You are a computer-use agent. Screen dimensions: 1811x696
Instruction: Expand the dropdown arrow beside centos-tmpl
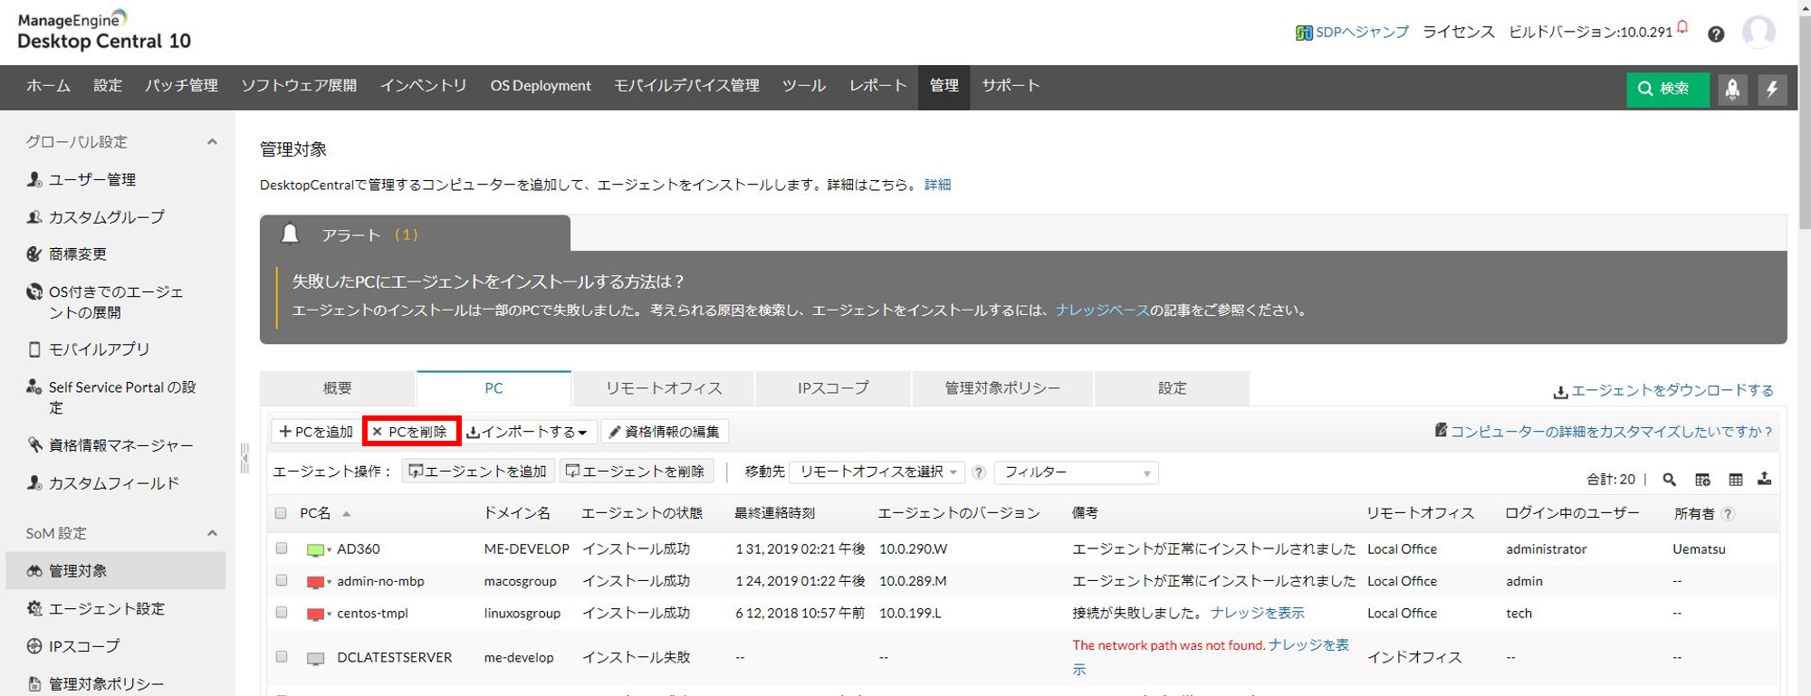coord(330,615)
